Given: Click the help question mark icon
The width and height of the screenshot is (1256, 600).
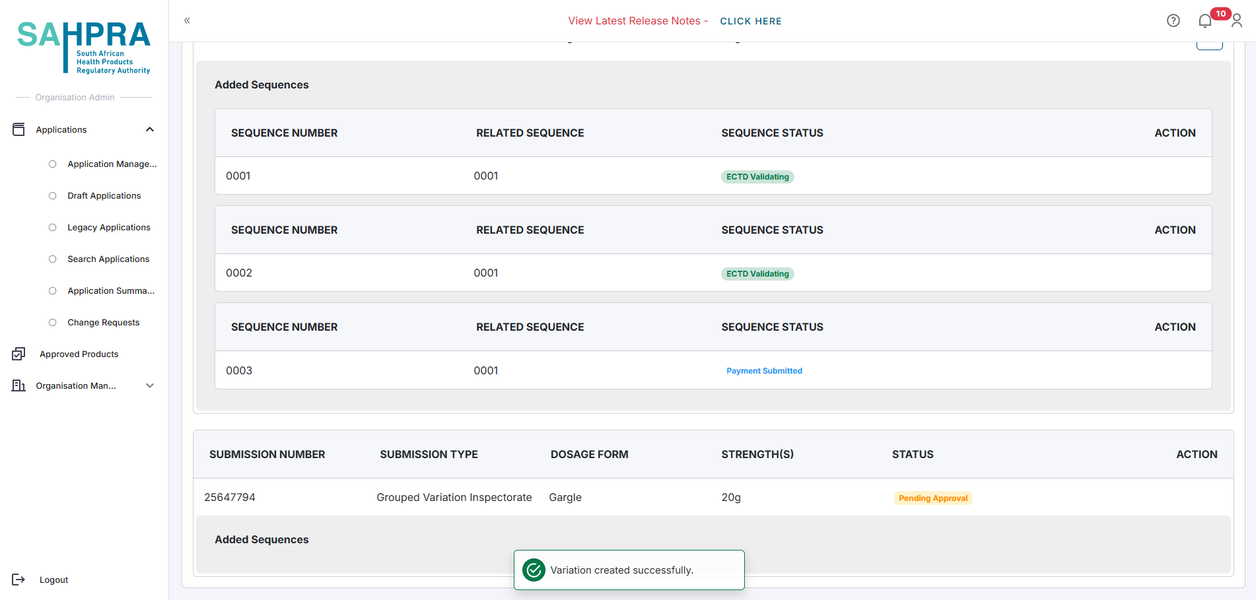Looking at the screenshot, I should click(1173, 20).
